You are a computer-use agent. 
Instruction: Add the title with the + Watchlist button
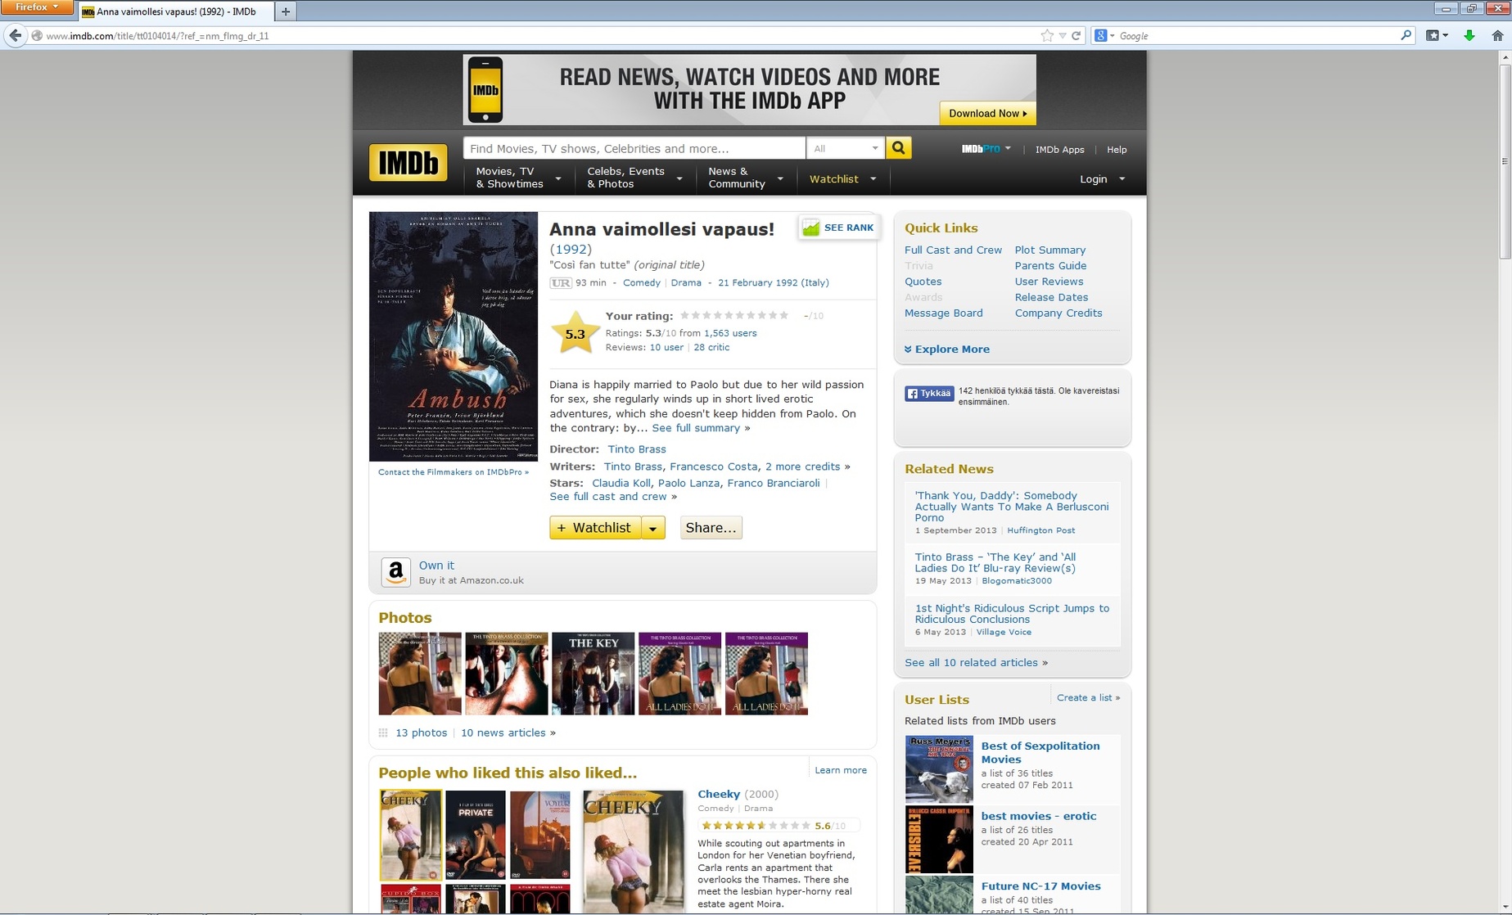(x=595, y=528)
